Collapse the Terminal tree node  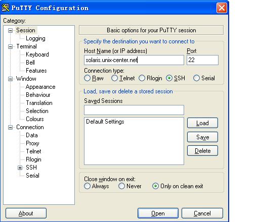10,46
